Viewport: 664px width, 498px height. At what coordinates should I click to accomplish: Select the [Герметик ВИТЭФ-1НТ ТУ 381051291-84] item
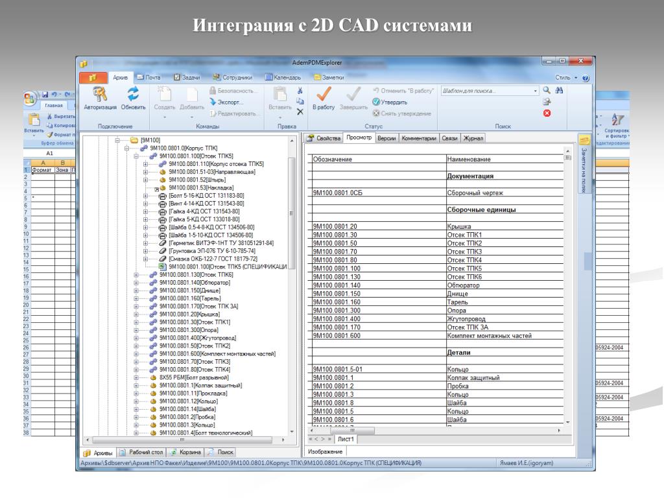[x=221, y=243]
